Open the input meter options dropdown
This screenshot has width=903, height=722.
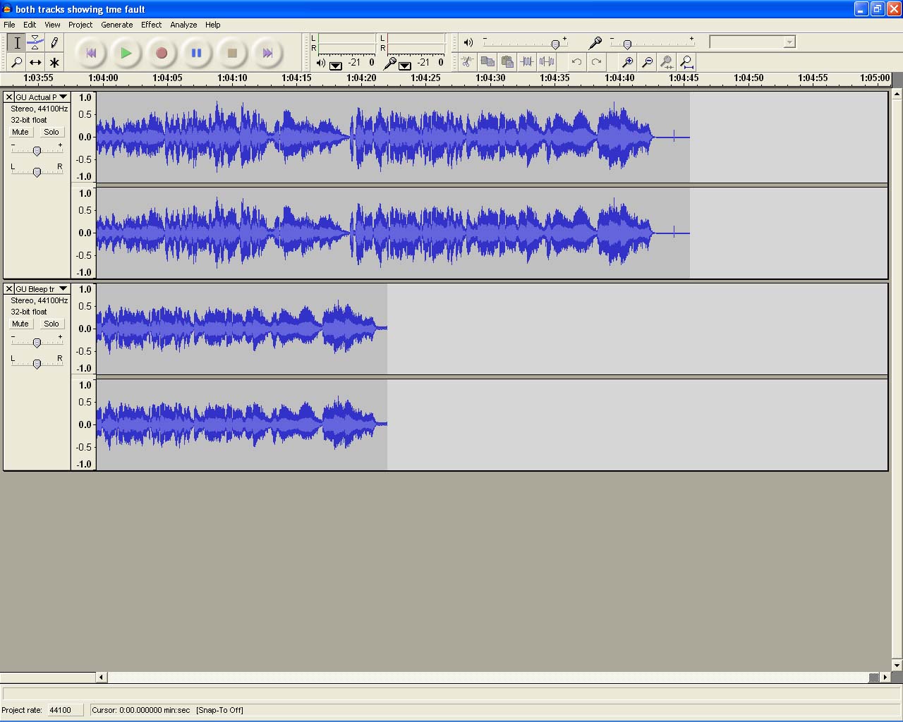tap(405, 66)
